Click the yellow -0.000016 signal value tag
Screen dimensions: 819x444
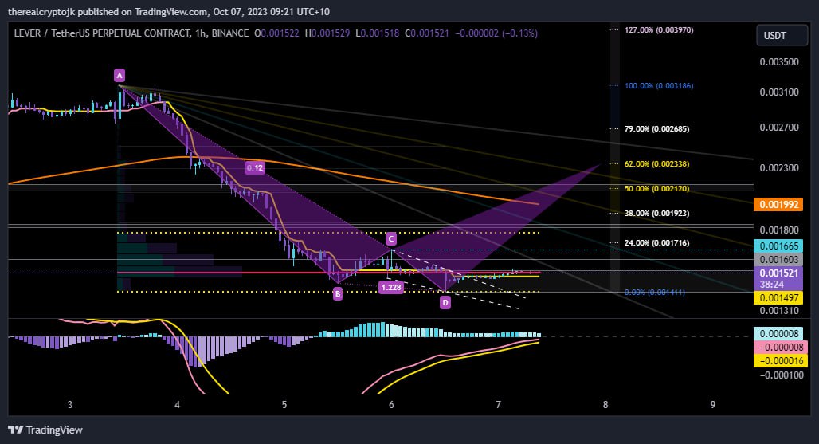tap(780, 361)
